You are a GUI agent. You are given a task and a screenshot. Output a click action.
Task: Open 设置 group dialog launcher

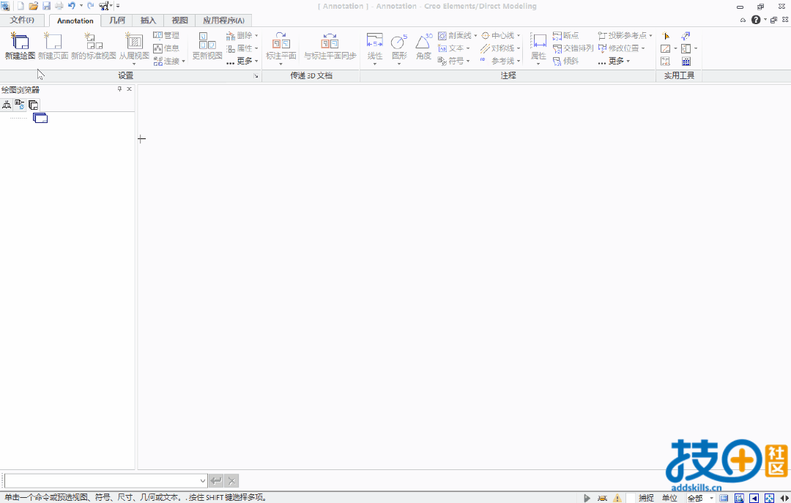(256, 75)
